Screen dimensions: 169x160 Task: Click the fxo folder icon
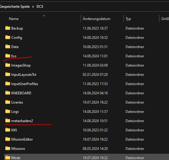[x=8, y=56]
